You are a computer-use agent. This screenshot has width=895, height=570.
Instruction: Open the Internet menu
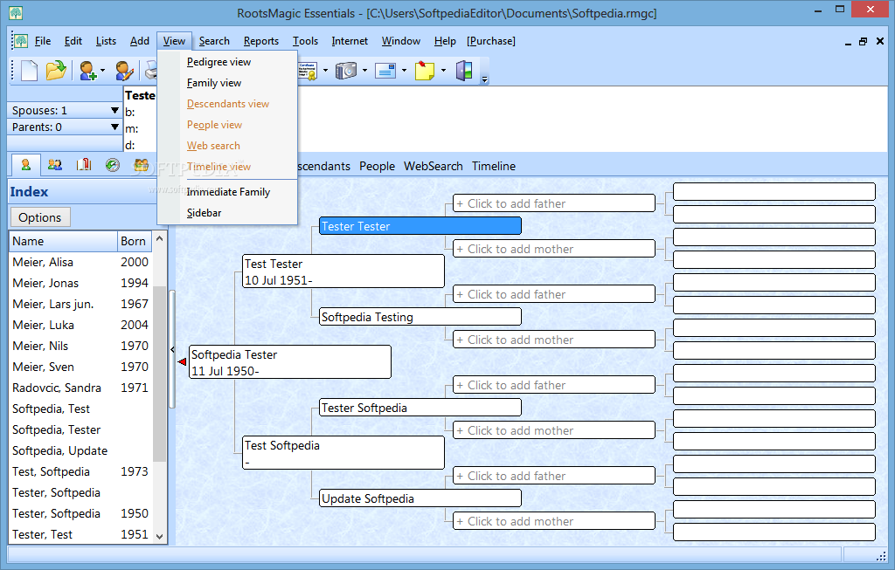tap(350, 41)
